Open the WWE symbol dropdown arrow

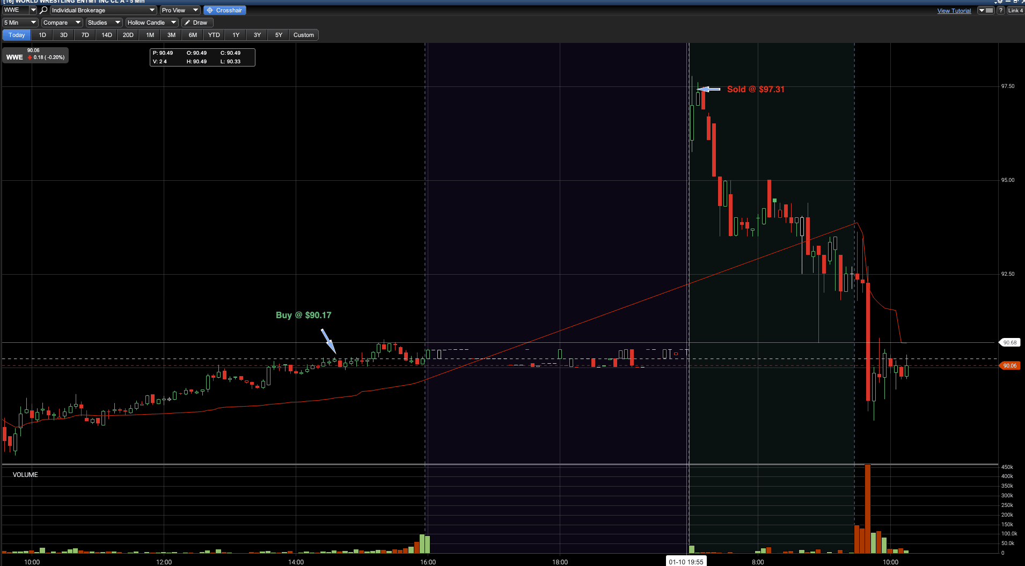33,10
